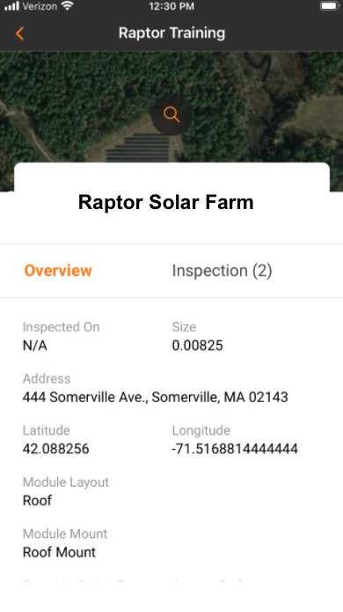Tap the battery indicator icon
The image size is (343, 612).
(x=330, y=6)
